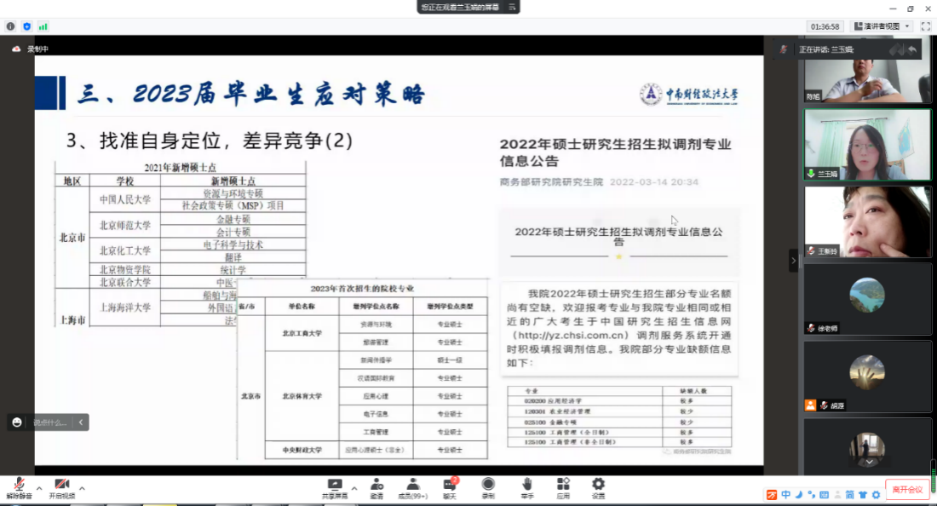Open meeting Settings (设置)
The height and width of the screenshot is (506, 937).
(x=598, y=488)
